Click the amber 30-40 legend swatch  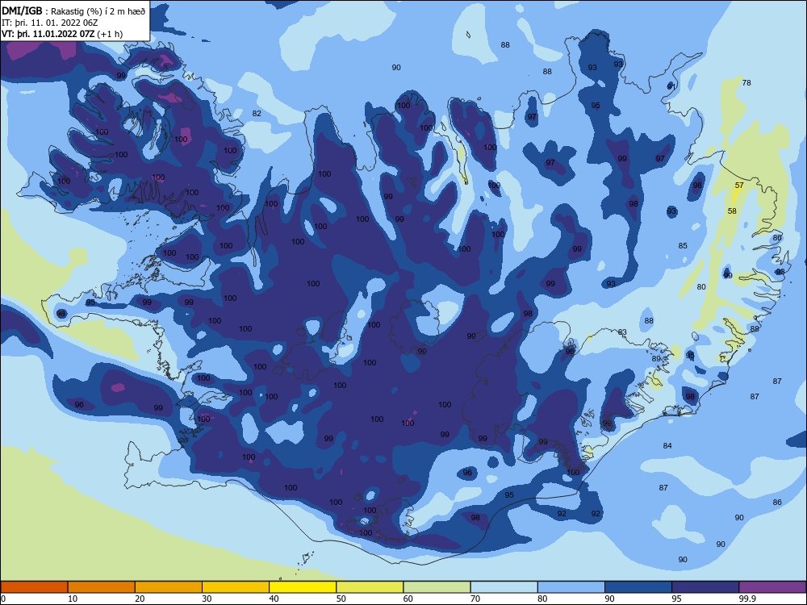click(236, 587)
